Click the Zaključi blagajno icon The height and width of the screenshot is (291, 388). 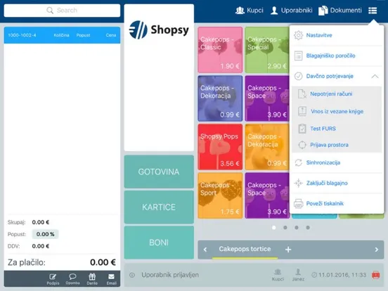point(299,183)
